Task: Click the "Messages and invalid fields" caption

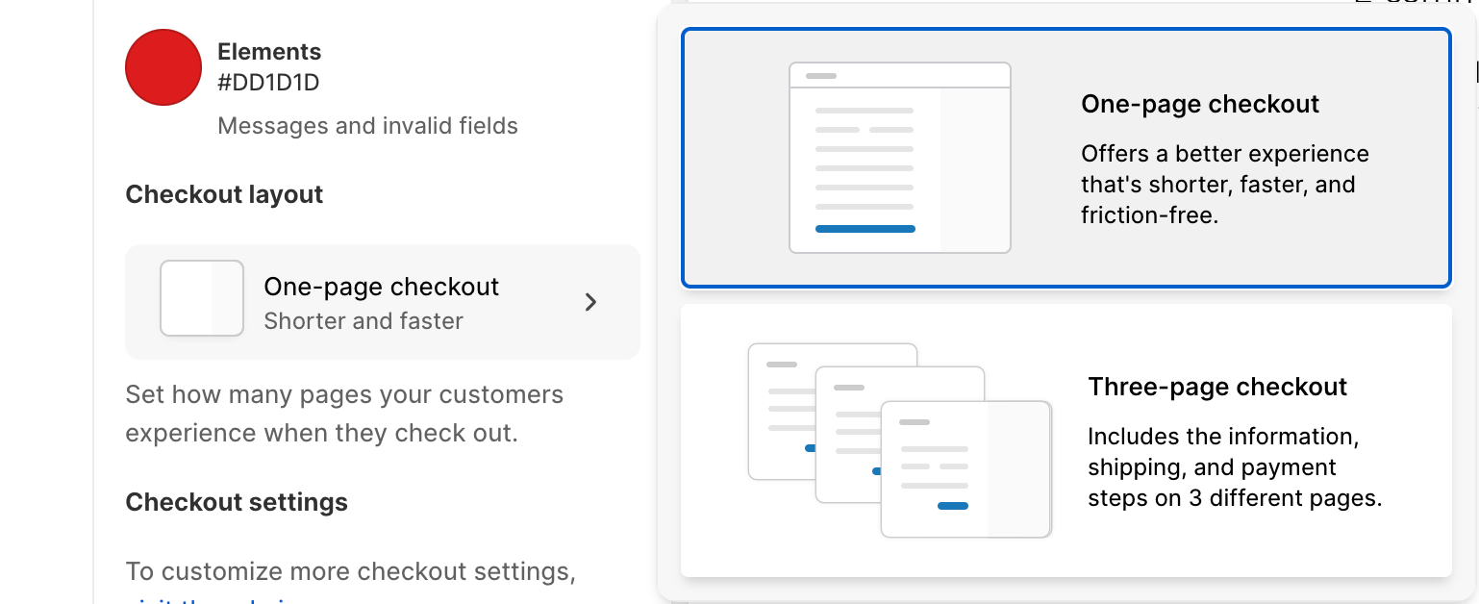Action: [367, 126]
